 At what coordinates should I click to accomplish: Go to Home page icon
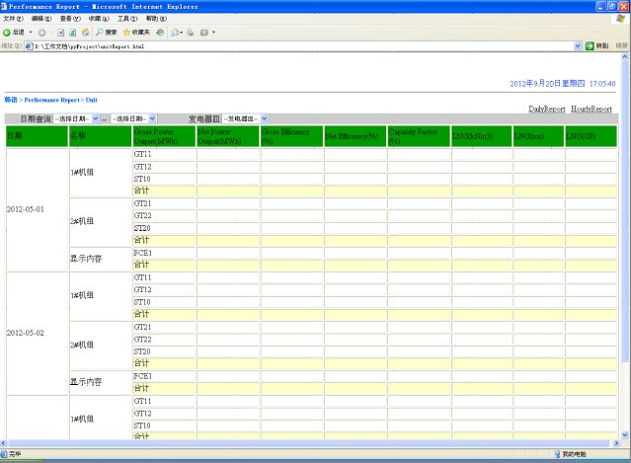point(85,33)
